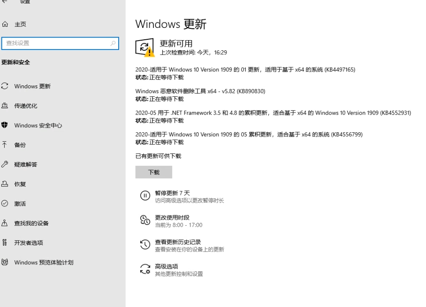426x307 pixels.
Task: Click the 开发者选项 tools icon
Action: pos(4,242)
